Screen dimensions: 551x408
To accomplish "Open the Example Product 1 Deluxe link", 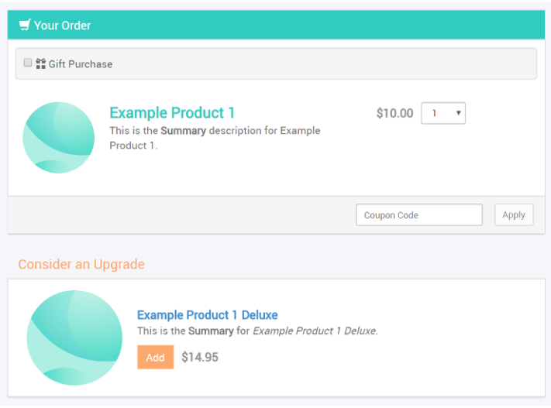I will pos(208,315).
